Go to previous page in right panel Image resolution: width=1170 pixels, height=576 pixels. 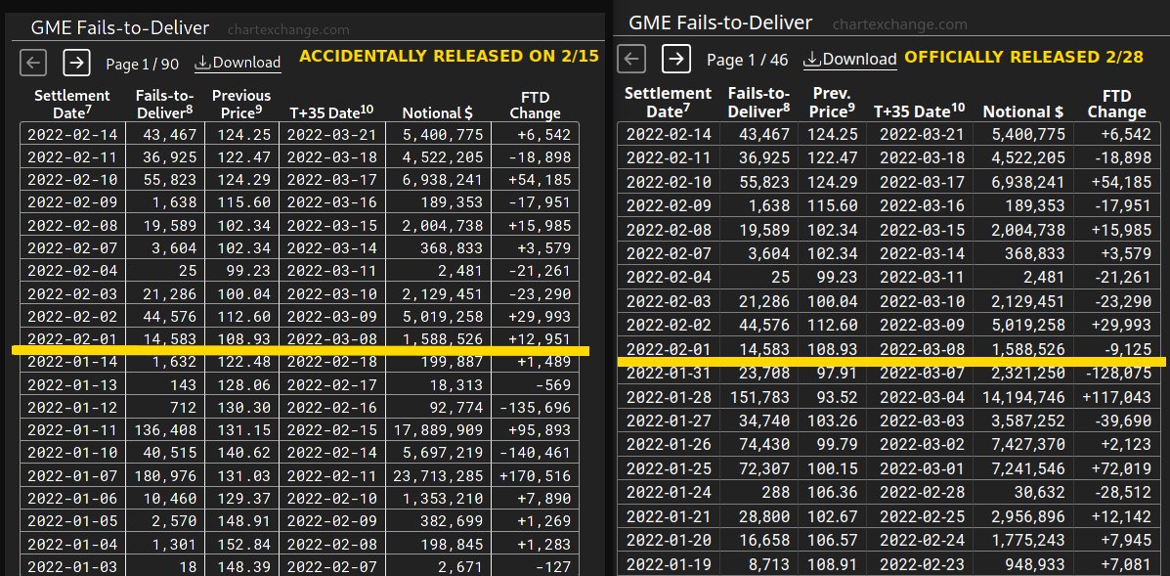tap(632, 59)
